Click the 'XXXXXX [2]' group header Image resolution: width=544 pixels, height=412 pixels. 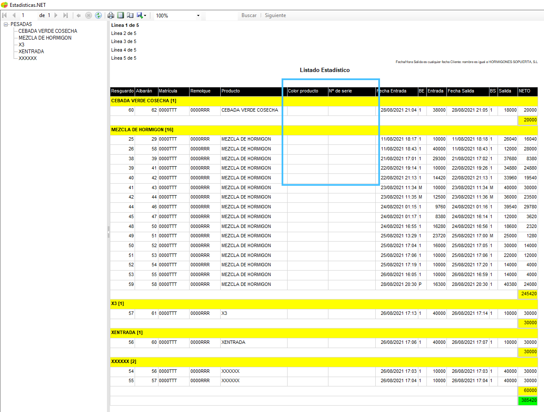[x=324, y=362]
